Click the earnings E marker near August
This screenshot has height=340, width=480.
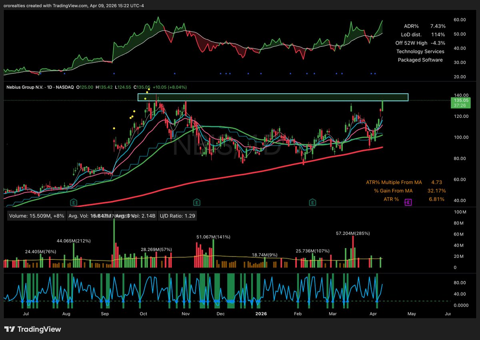point(73,202)
